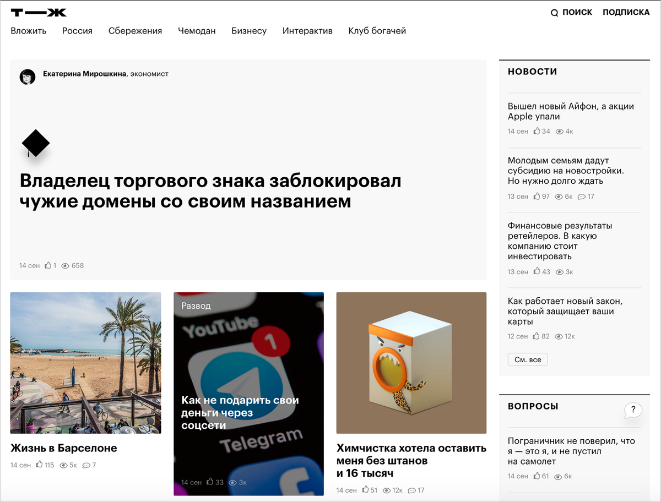This screenshot has width=661, height=502.
Task: Click the question mark speech bubble
Action: click(x=633, y=410)
